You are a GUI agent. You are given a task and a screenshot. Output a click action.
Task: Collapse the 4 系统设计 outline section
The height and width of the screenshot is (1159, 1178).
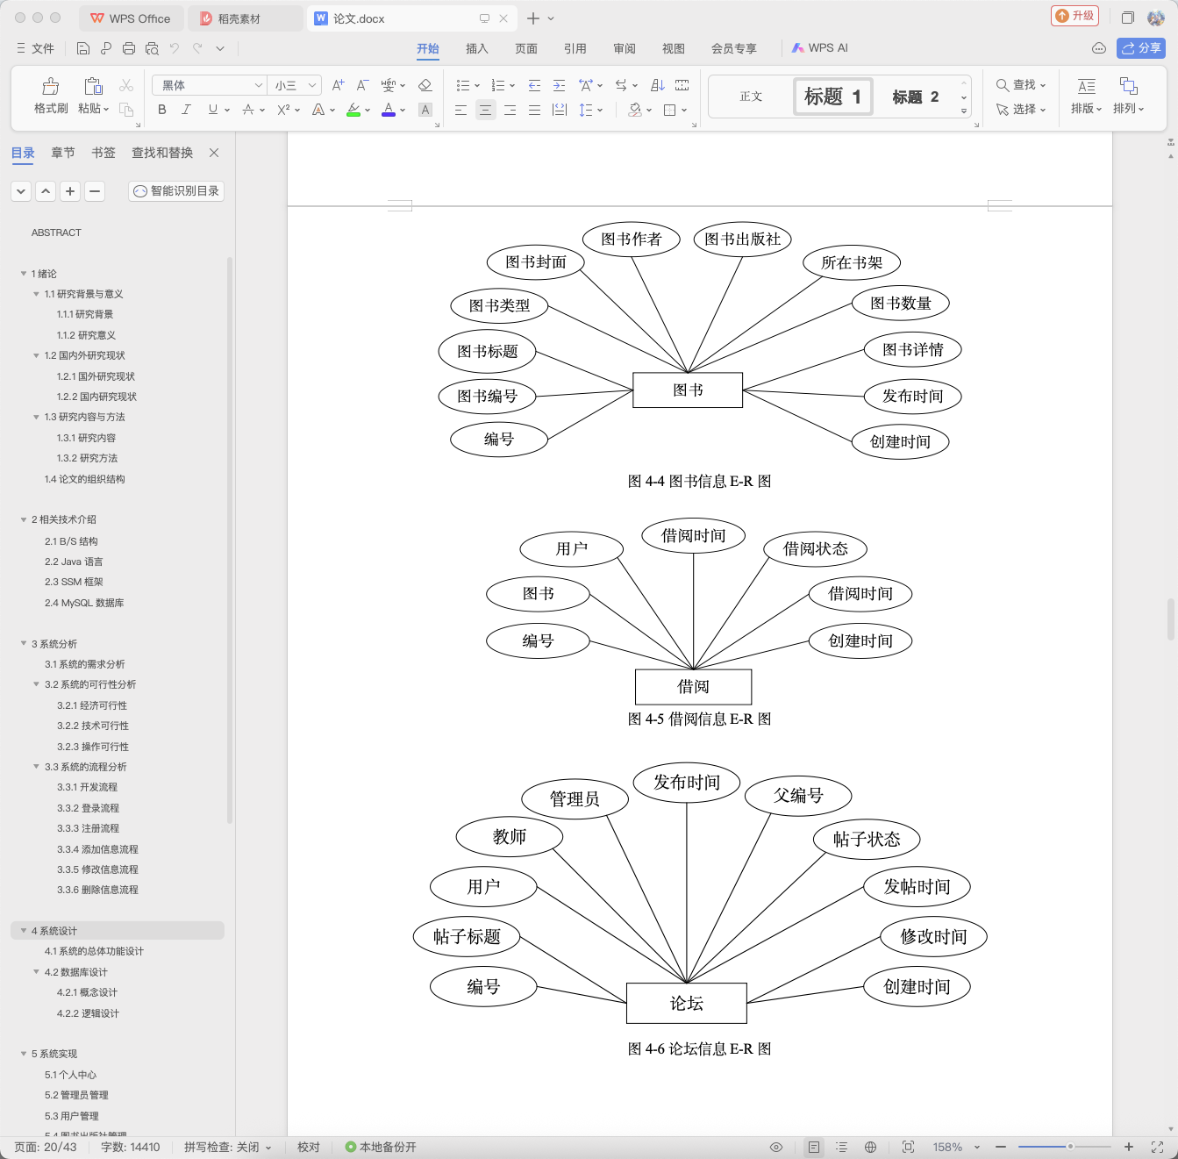[24, 931]
